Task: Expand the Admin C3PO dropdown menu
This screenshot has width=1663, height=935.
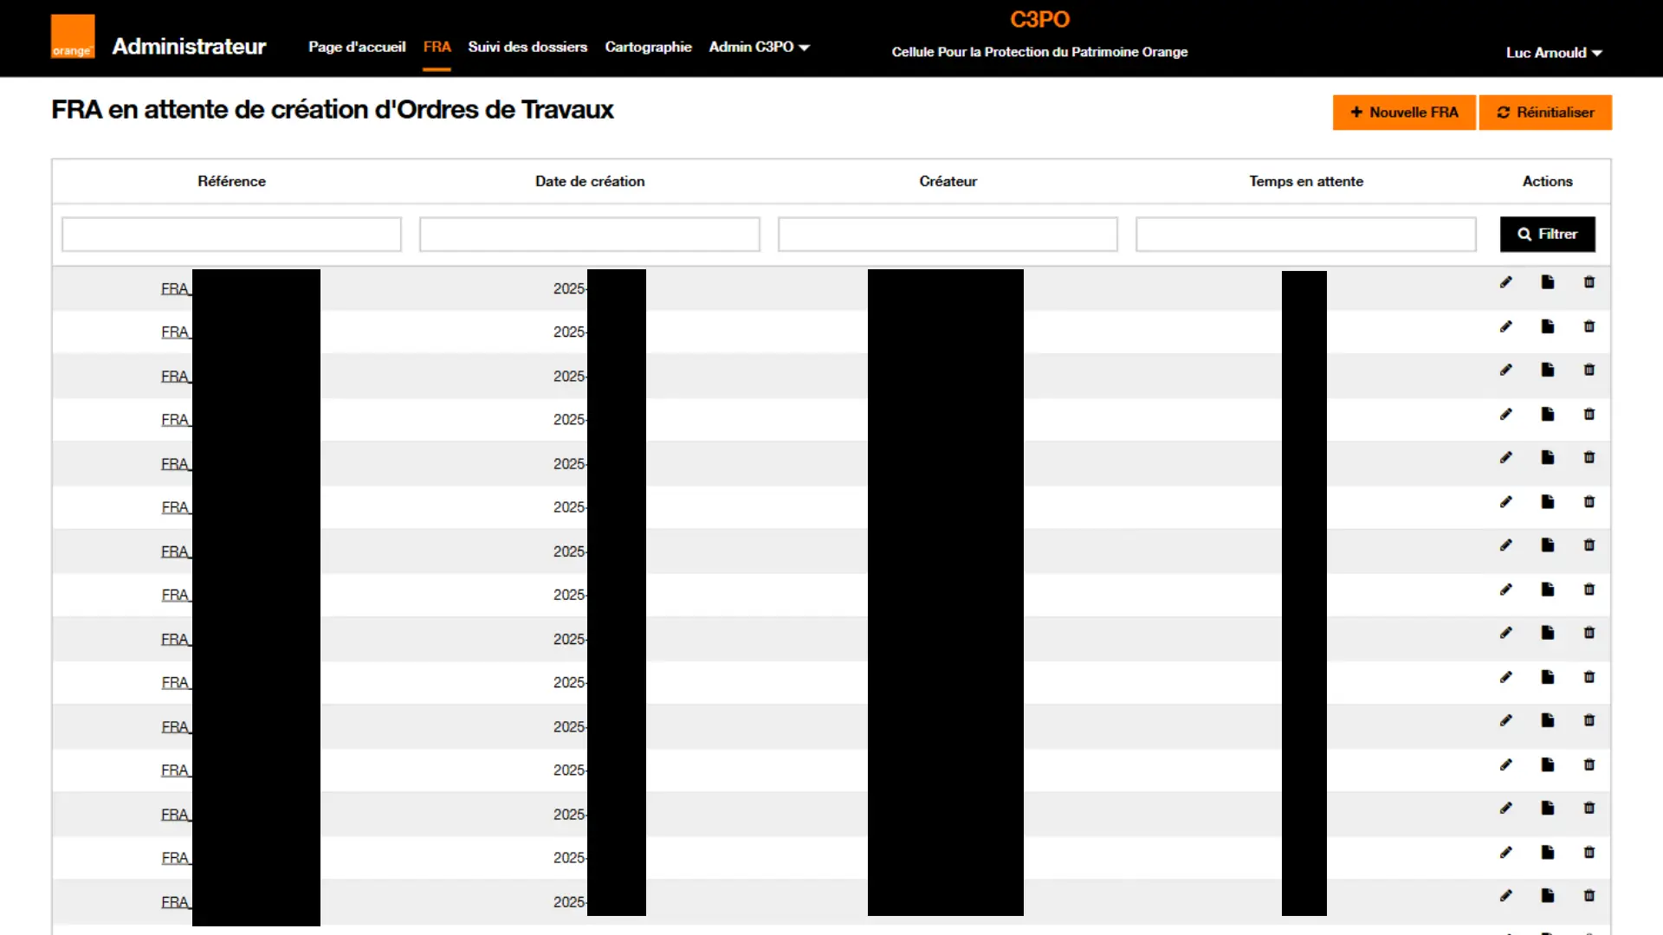Action: [x=759, y=47]
